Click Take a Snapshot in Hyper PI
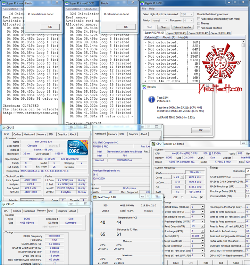Screen dimensions: 250x265 [x=182, y=27]
